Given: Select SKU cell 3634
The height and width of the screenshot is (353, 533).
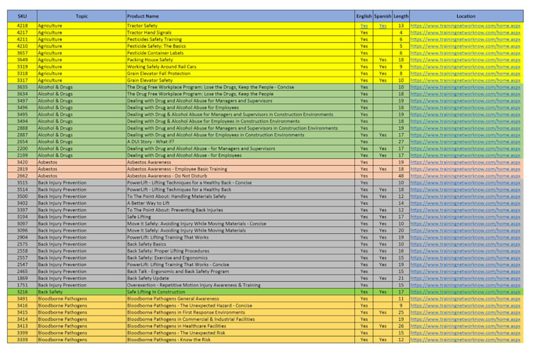Looking at the screenshot, I should pos(22,94).
